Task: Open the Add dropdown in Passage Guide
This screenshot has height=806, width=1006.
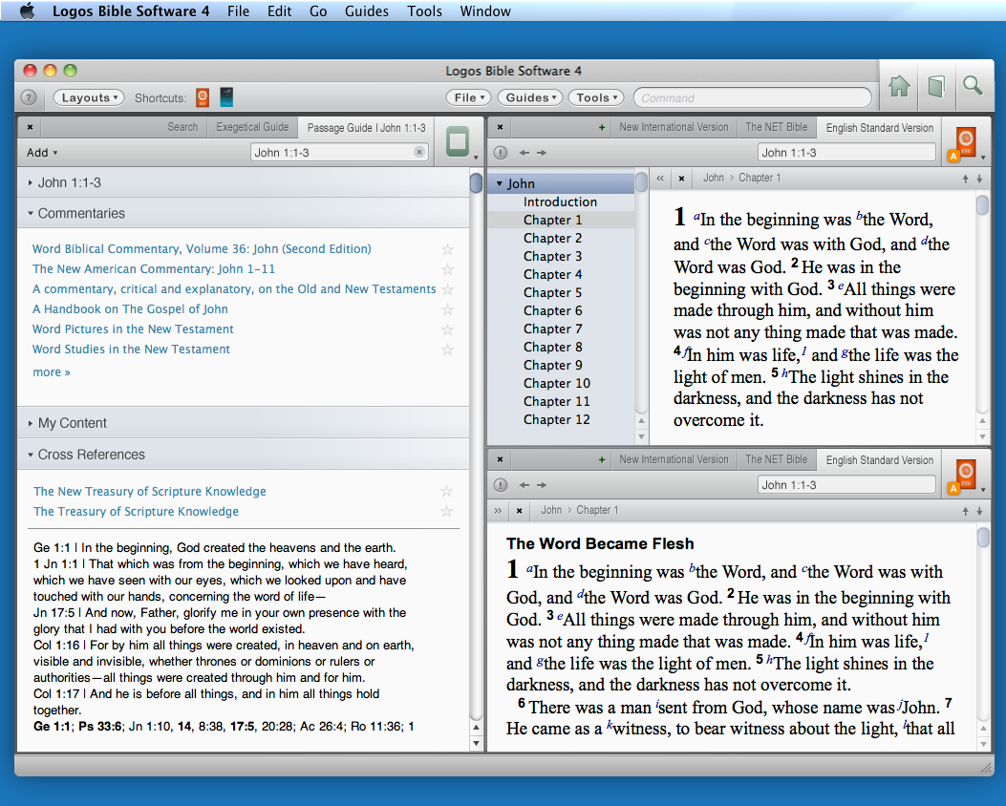Action: pyautogui.click(x=42, y=153)
